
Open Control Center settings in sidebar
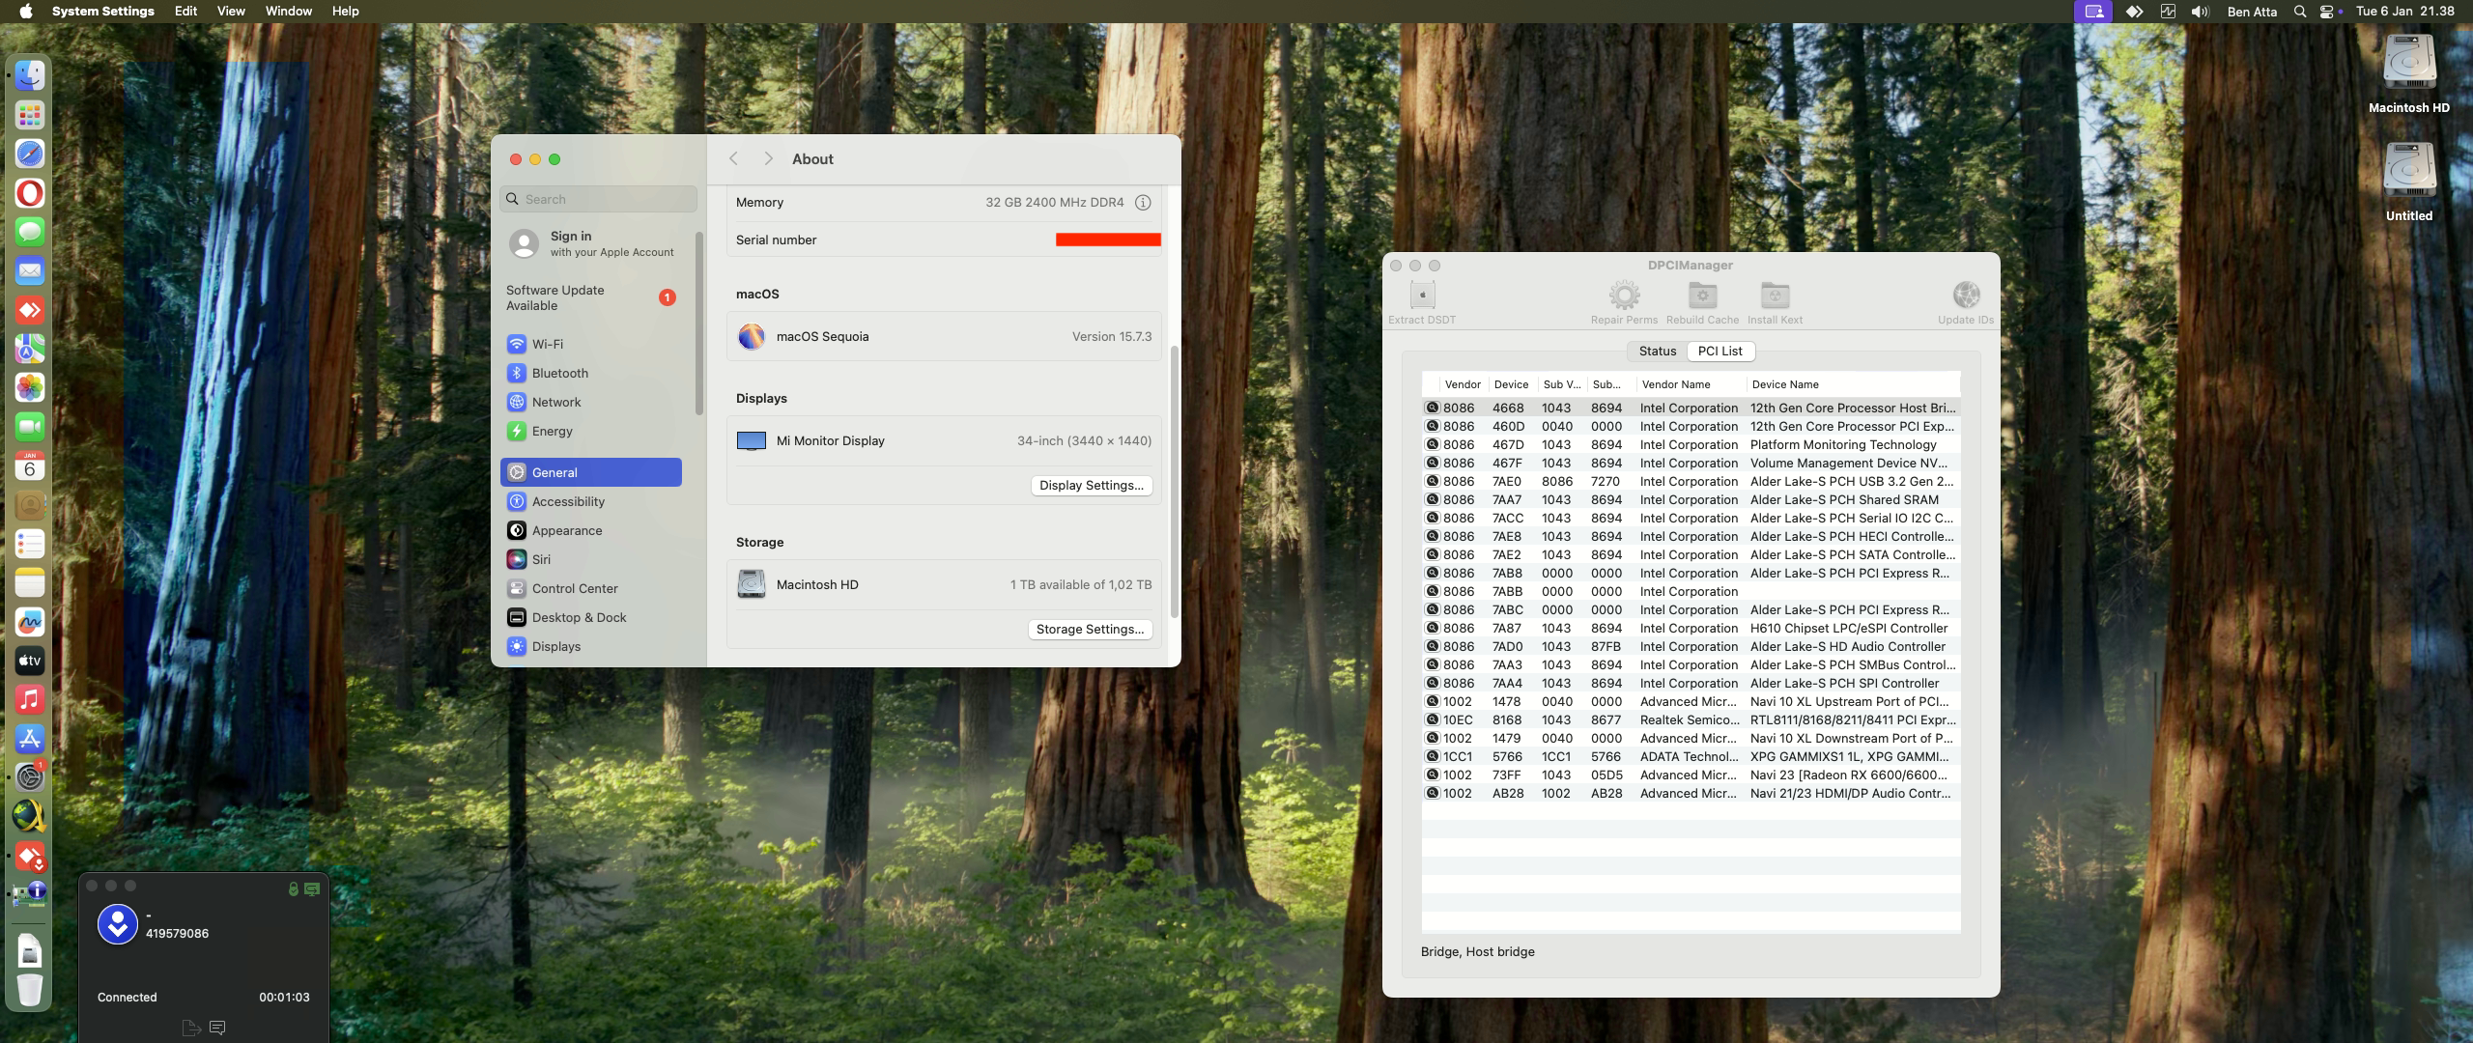click(x=591, y=588)
